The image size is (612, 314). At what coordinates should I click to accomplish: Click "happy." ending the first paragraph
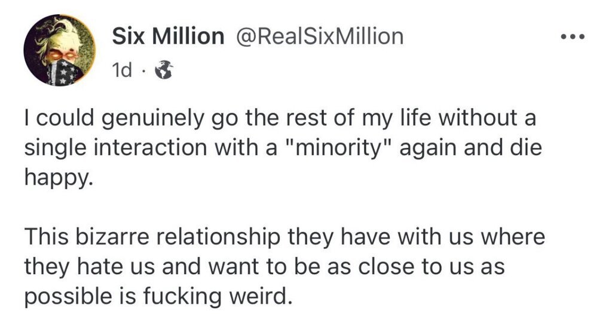point(59,176)
